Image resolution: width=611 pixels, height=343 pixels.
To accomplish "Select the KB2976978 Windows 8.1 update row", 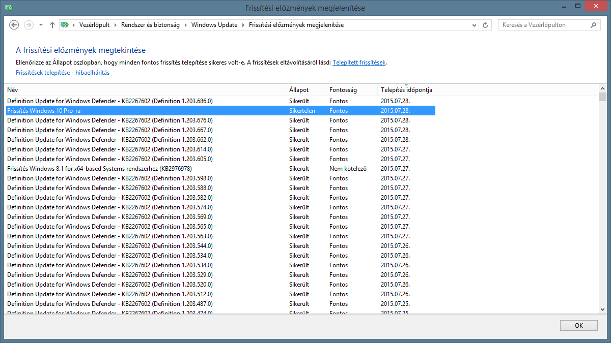I will point(220,169).
